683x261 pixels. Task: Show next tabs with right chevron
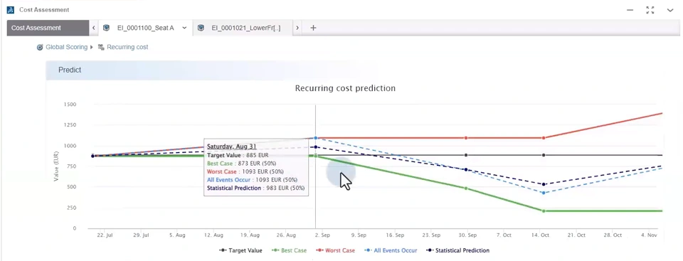297,28
